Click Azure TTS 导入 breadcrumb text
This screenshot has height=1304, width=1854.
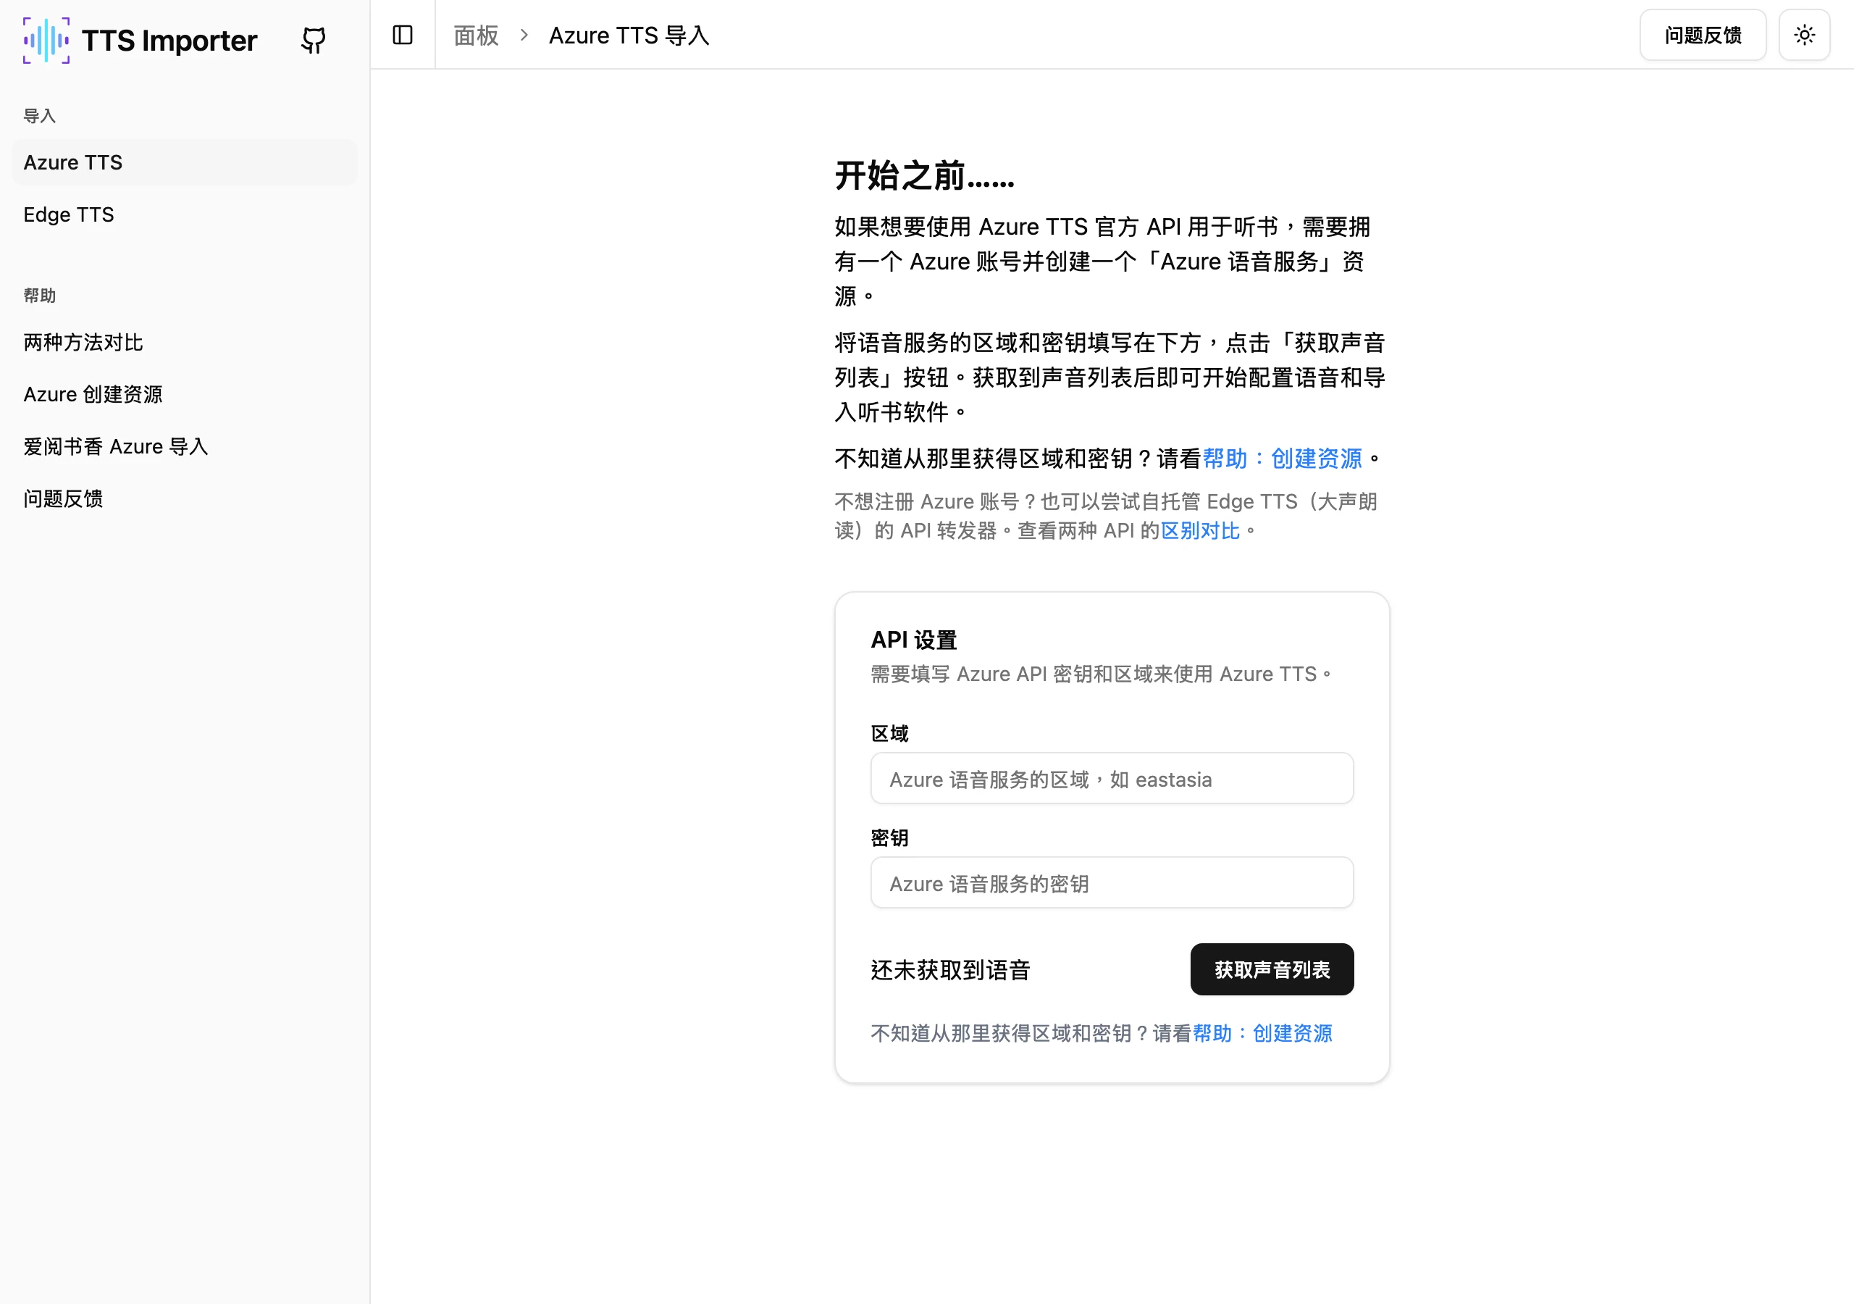(629, 35)
